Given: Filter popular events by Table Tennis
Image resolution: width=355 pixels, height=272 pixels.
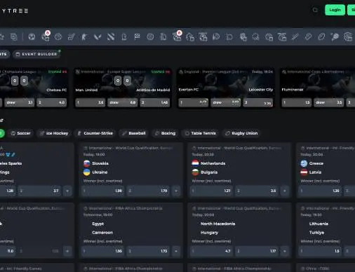Looking at the screenshot, I should tap(200, 133).
